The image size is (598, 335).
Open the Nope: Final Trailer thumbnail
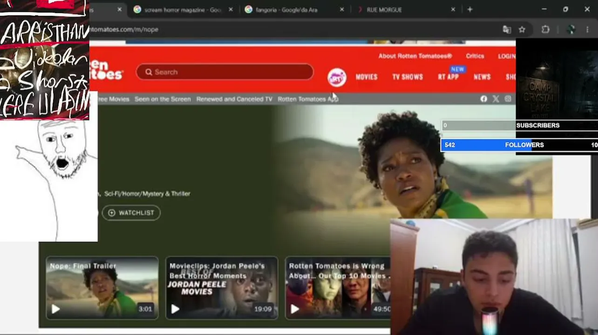pyautogui.click(x=102, y=288)
